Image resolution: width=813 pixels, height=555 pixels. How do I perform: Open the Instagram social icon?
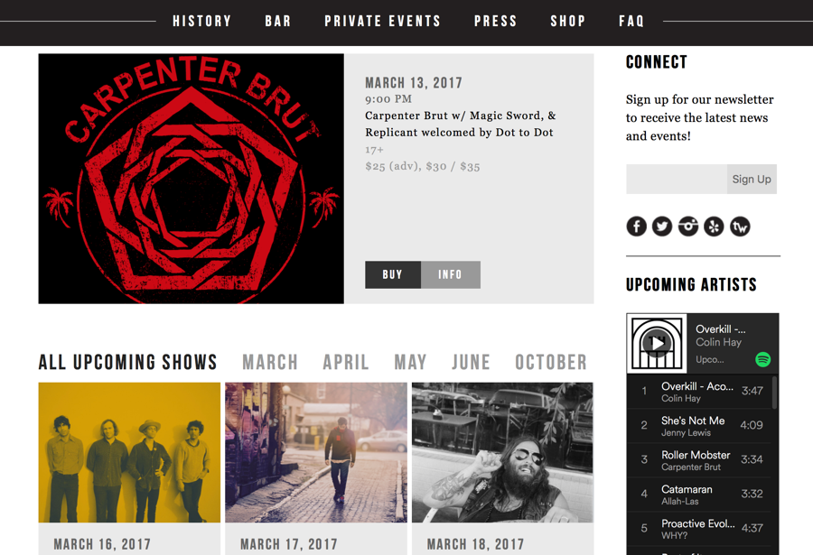688,227
